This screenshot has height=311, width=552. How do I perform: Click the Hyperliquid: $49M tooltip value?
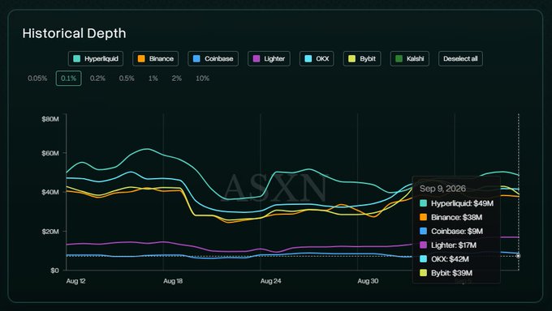[462, 203]
